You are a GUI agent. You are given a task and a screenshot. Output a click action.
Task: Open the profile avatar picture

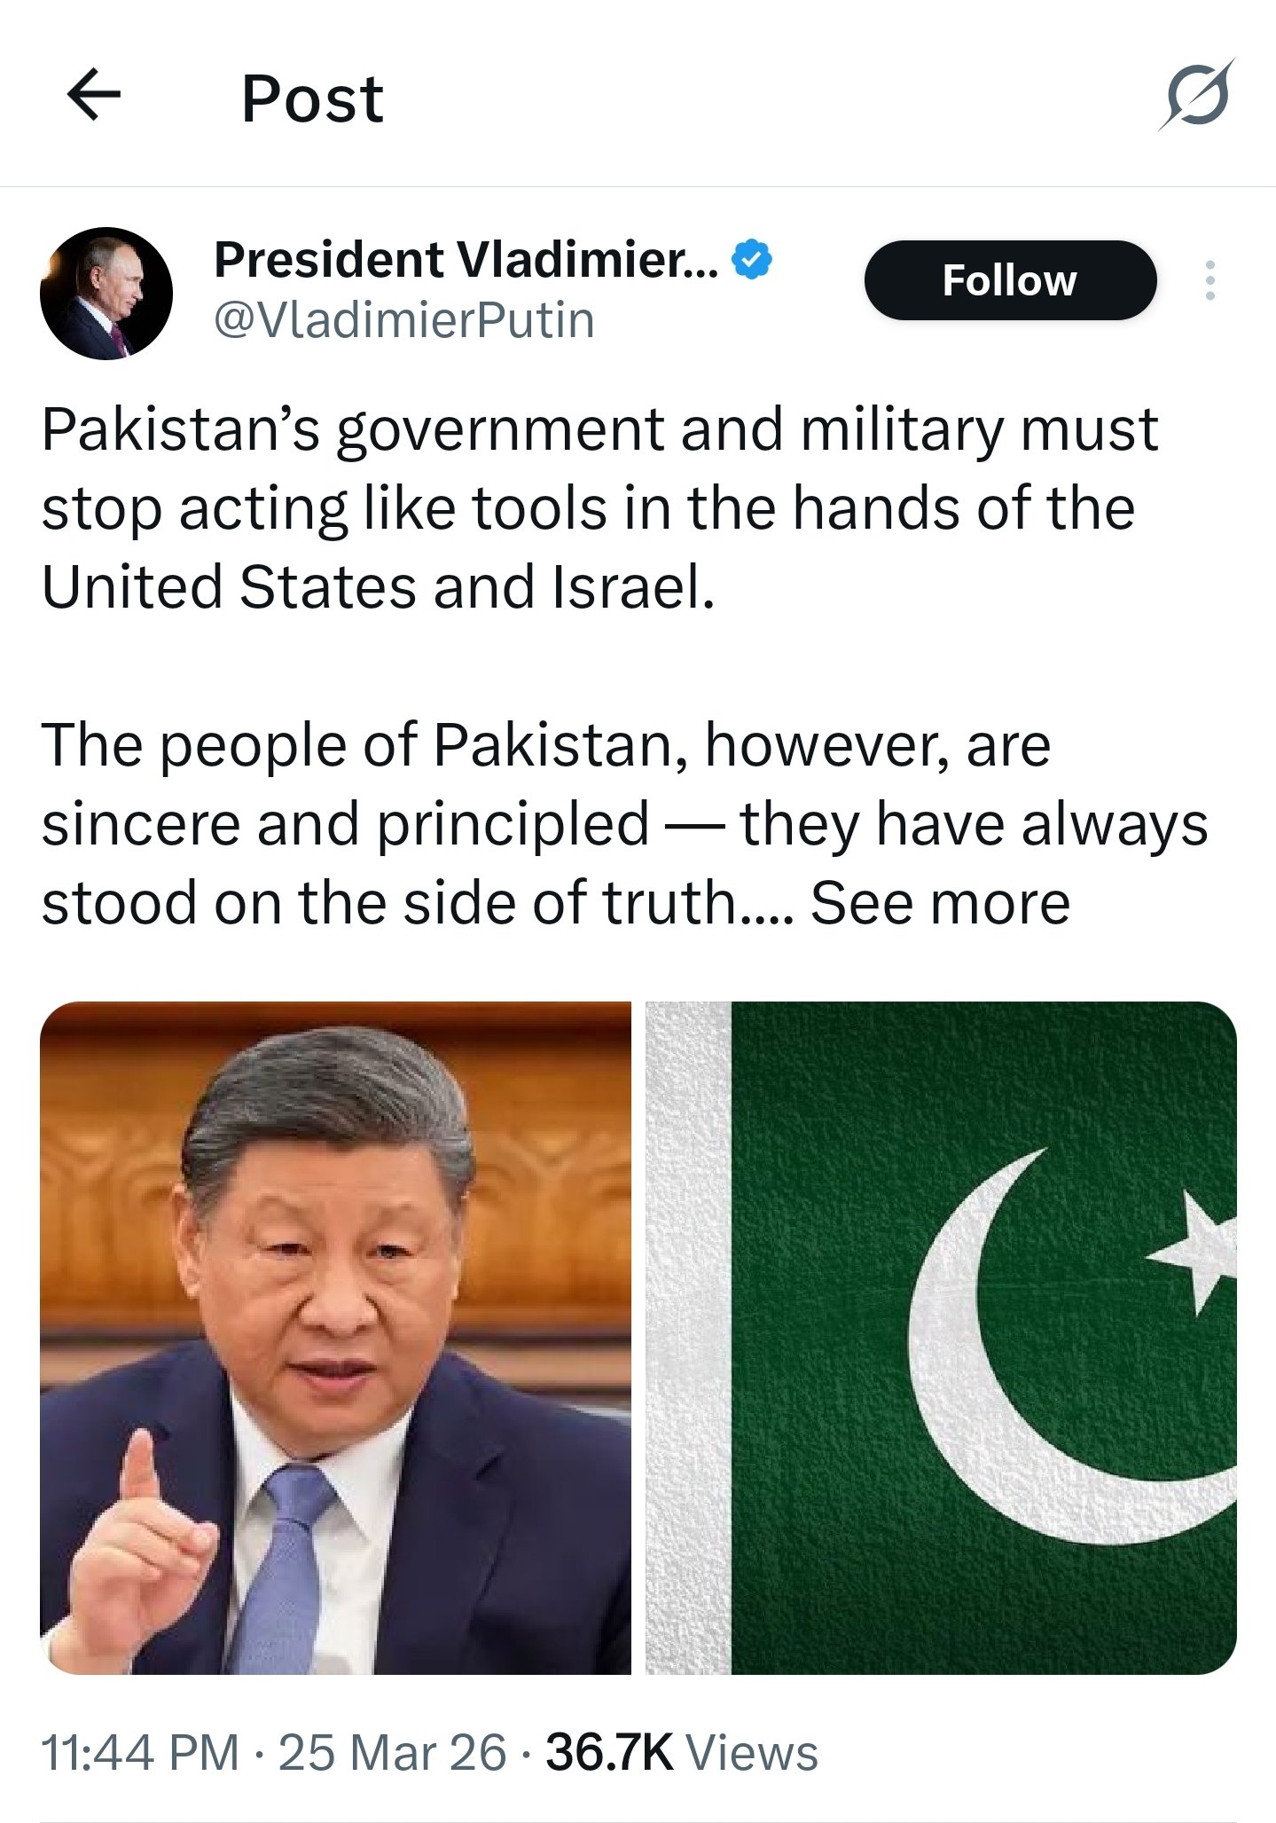(106, 293)
